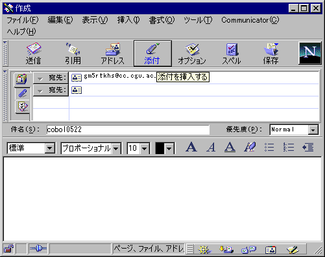Image resolution: width=325 pixels, height=257 pixels.
Task: Open the 編集(E) menu
Action: click(x=60, y=20)
